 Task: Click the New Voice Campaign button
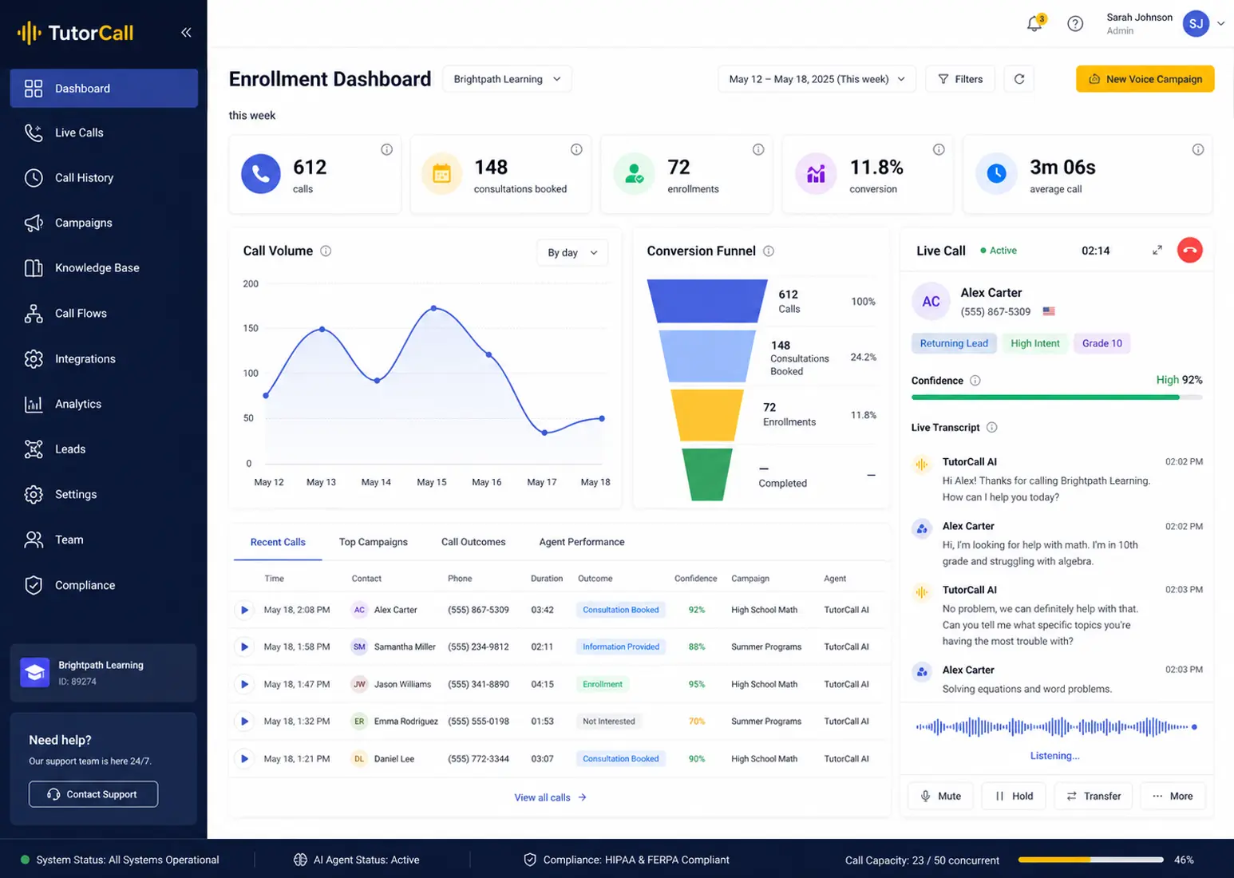coord(1145,79)
